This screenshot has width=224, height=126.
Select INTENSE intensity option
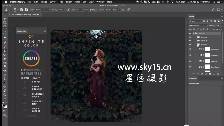[x=38, y=70]
